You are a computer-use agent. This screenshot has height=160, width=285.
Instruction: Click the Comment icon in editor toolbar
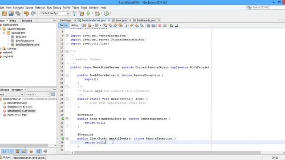tap(171, 26)
